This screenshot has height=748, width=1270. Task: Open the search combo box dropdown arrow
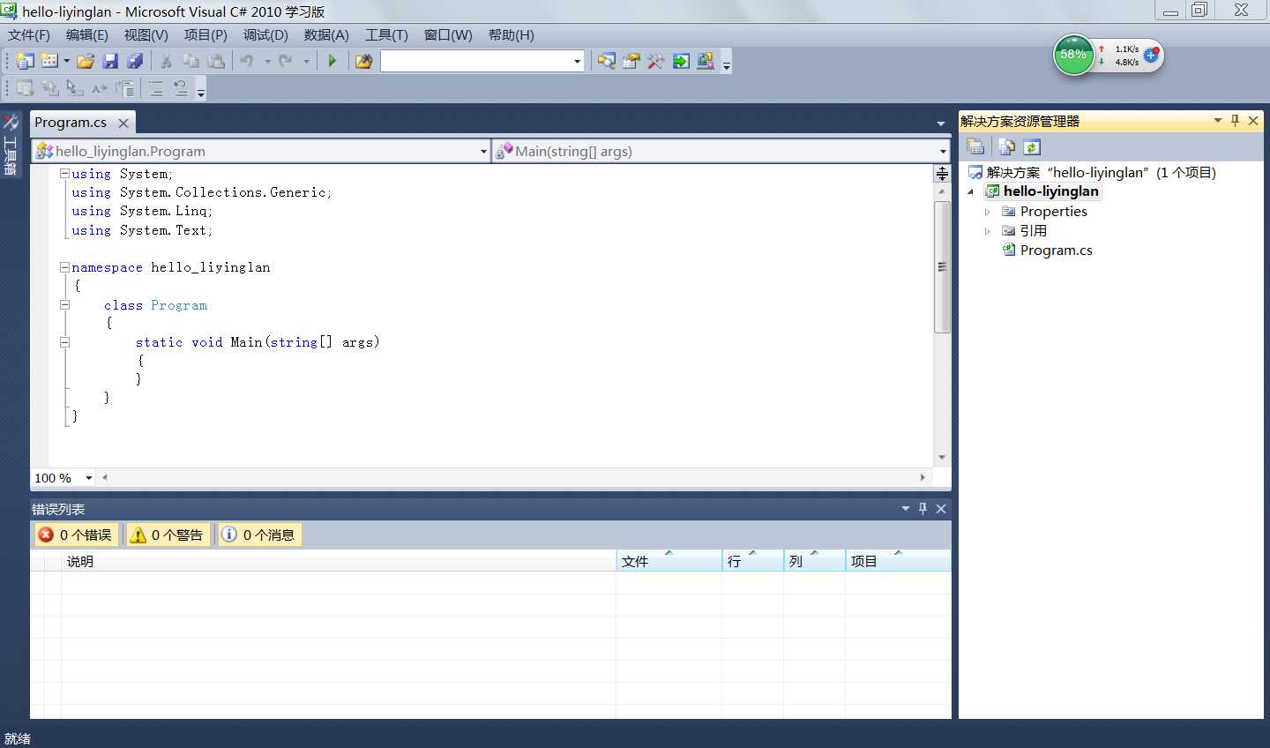coord(578,61)
